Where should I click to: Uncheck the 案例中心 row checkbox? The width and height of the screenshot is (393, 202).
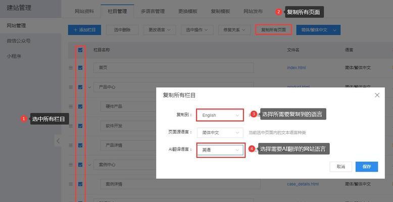(80, 165)
